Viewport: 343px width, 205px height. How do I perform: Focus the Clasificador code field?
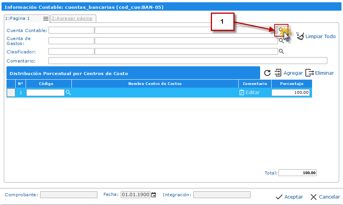(71, 51)
